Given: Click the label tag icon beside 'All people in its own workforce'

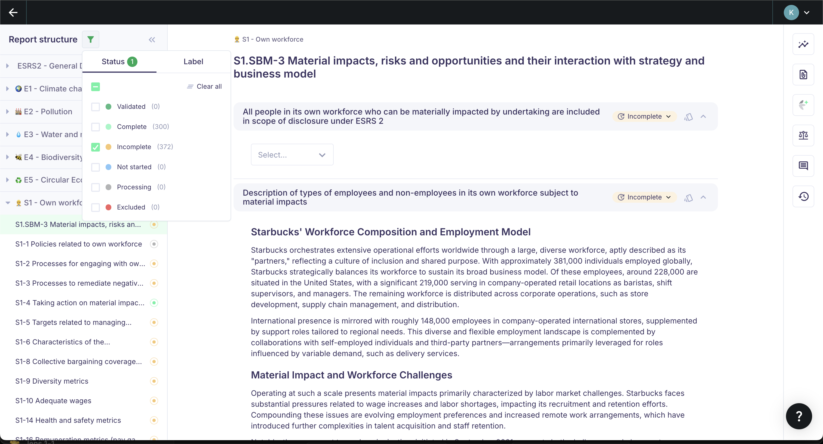Looking at the screenshot, I should 689,117.
